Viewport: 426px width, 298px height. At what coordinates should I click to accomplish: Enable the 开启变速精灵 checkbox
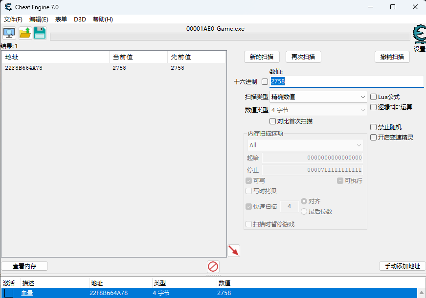373,138
